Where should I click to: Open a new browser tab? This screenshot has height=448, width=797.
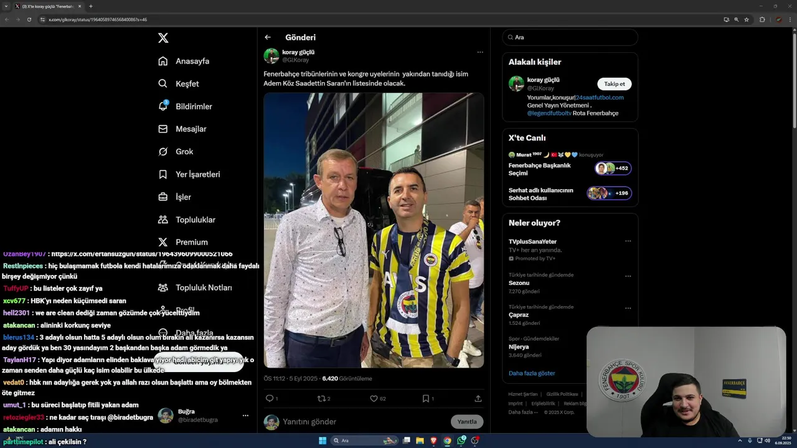[90, 6]
